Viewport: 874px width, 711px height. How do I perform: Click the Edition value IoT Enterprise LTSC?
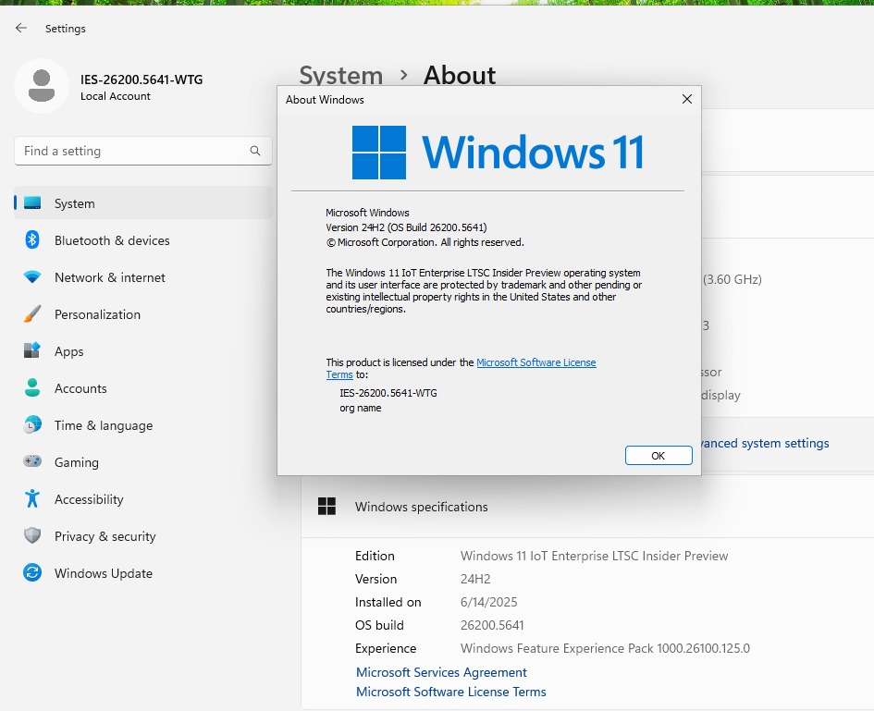(594, 556)
